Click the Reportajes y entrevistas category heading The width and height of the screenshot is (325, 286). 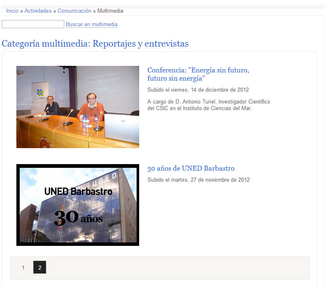coord(95,43)
